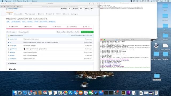Open Справка menu
This screenshot has width=171, height=96.
34,1
